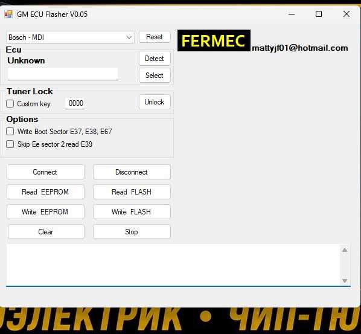This screenshot has height=334, width=361.
Task: Click the Select ECU button
Action: pos(155,75)
